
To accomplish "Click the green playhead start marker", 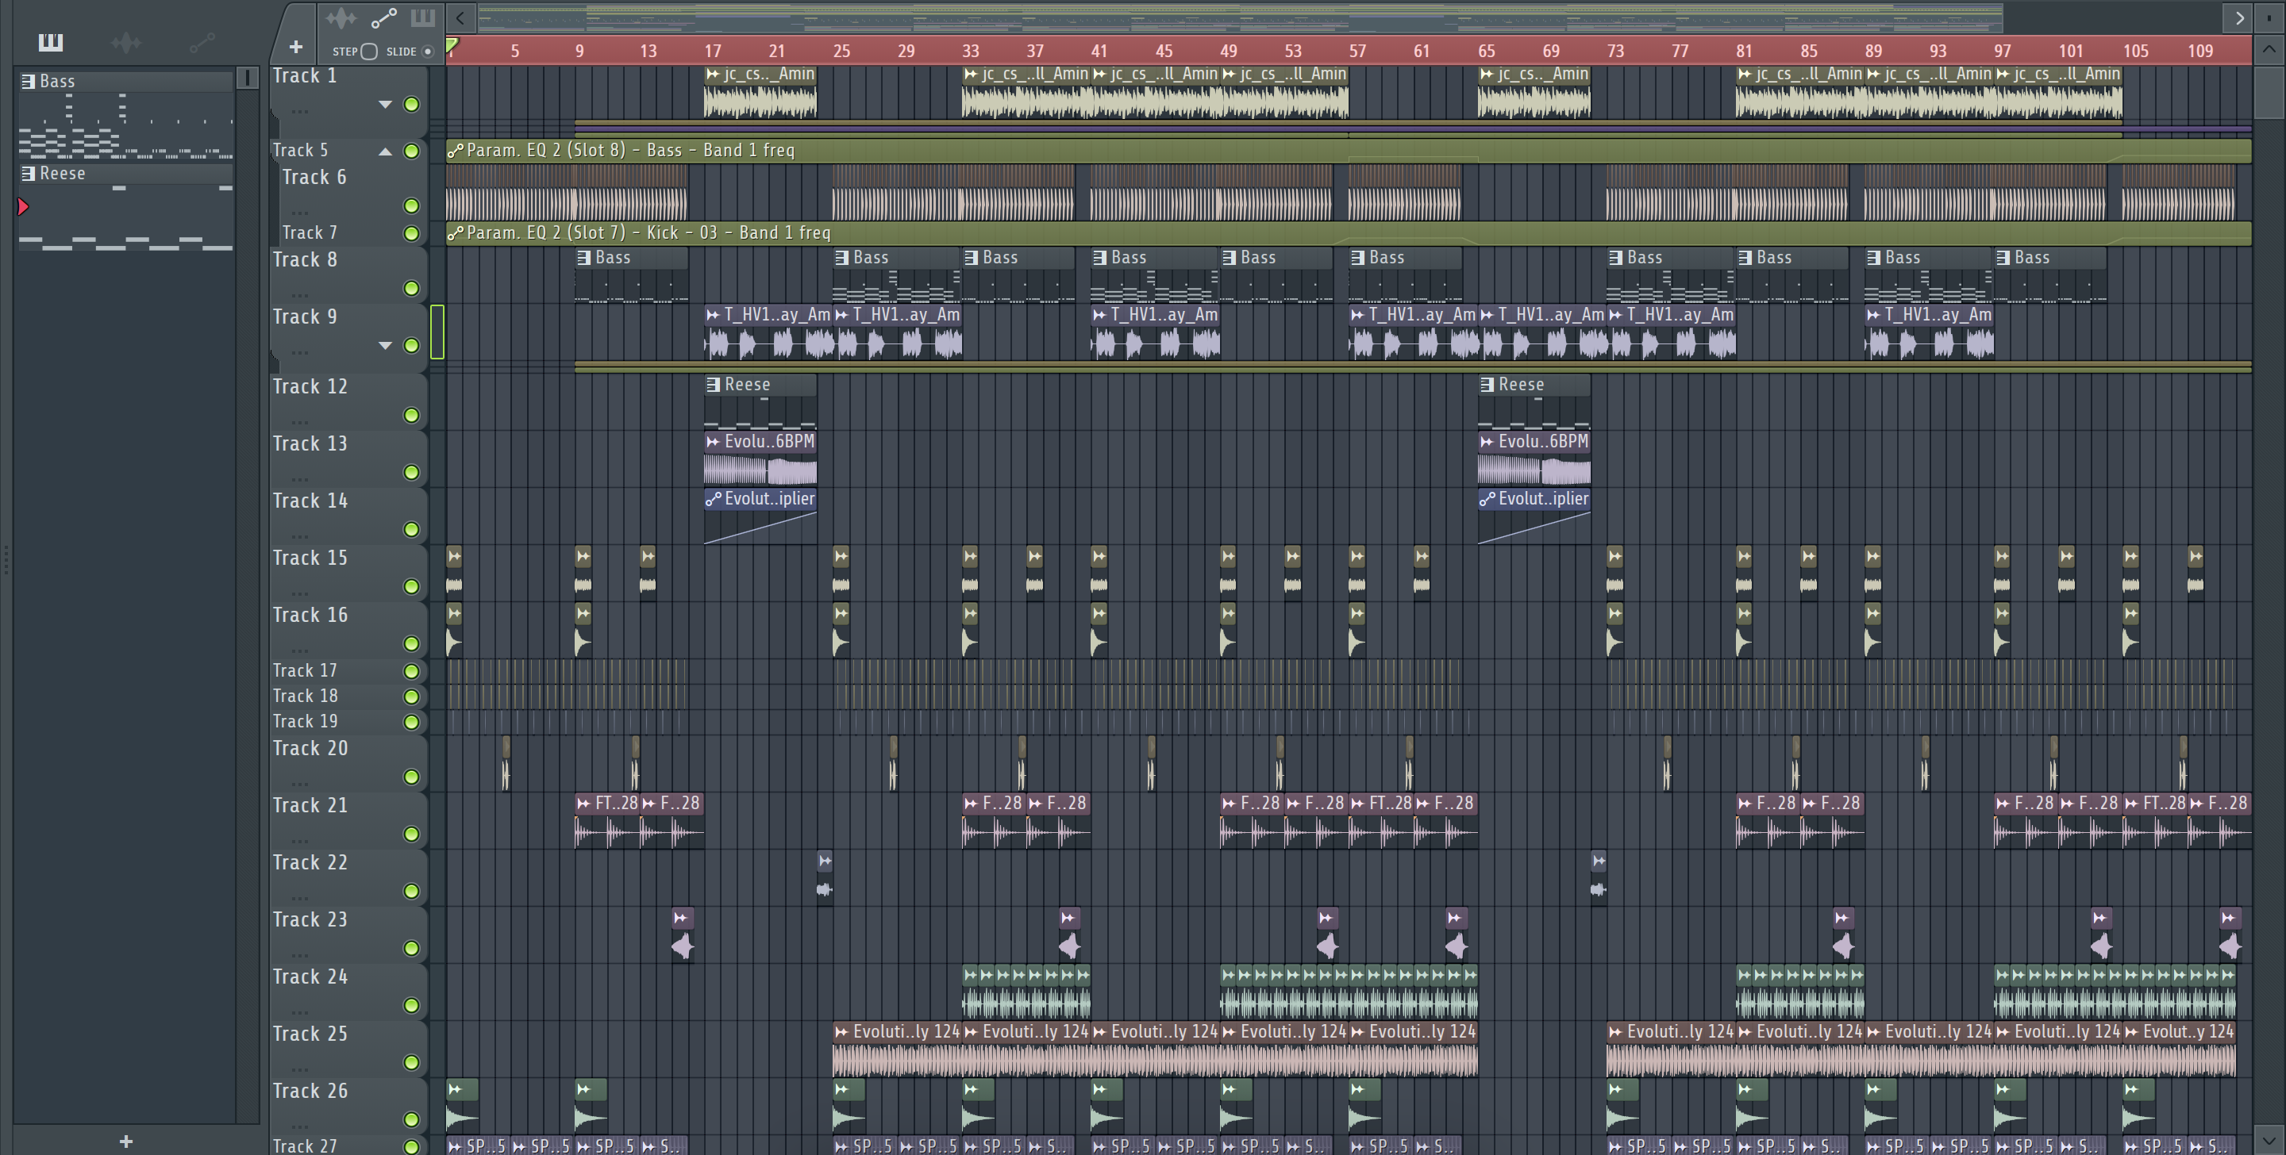I will tap(452, 46).
